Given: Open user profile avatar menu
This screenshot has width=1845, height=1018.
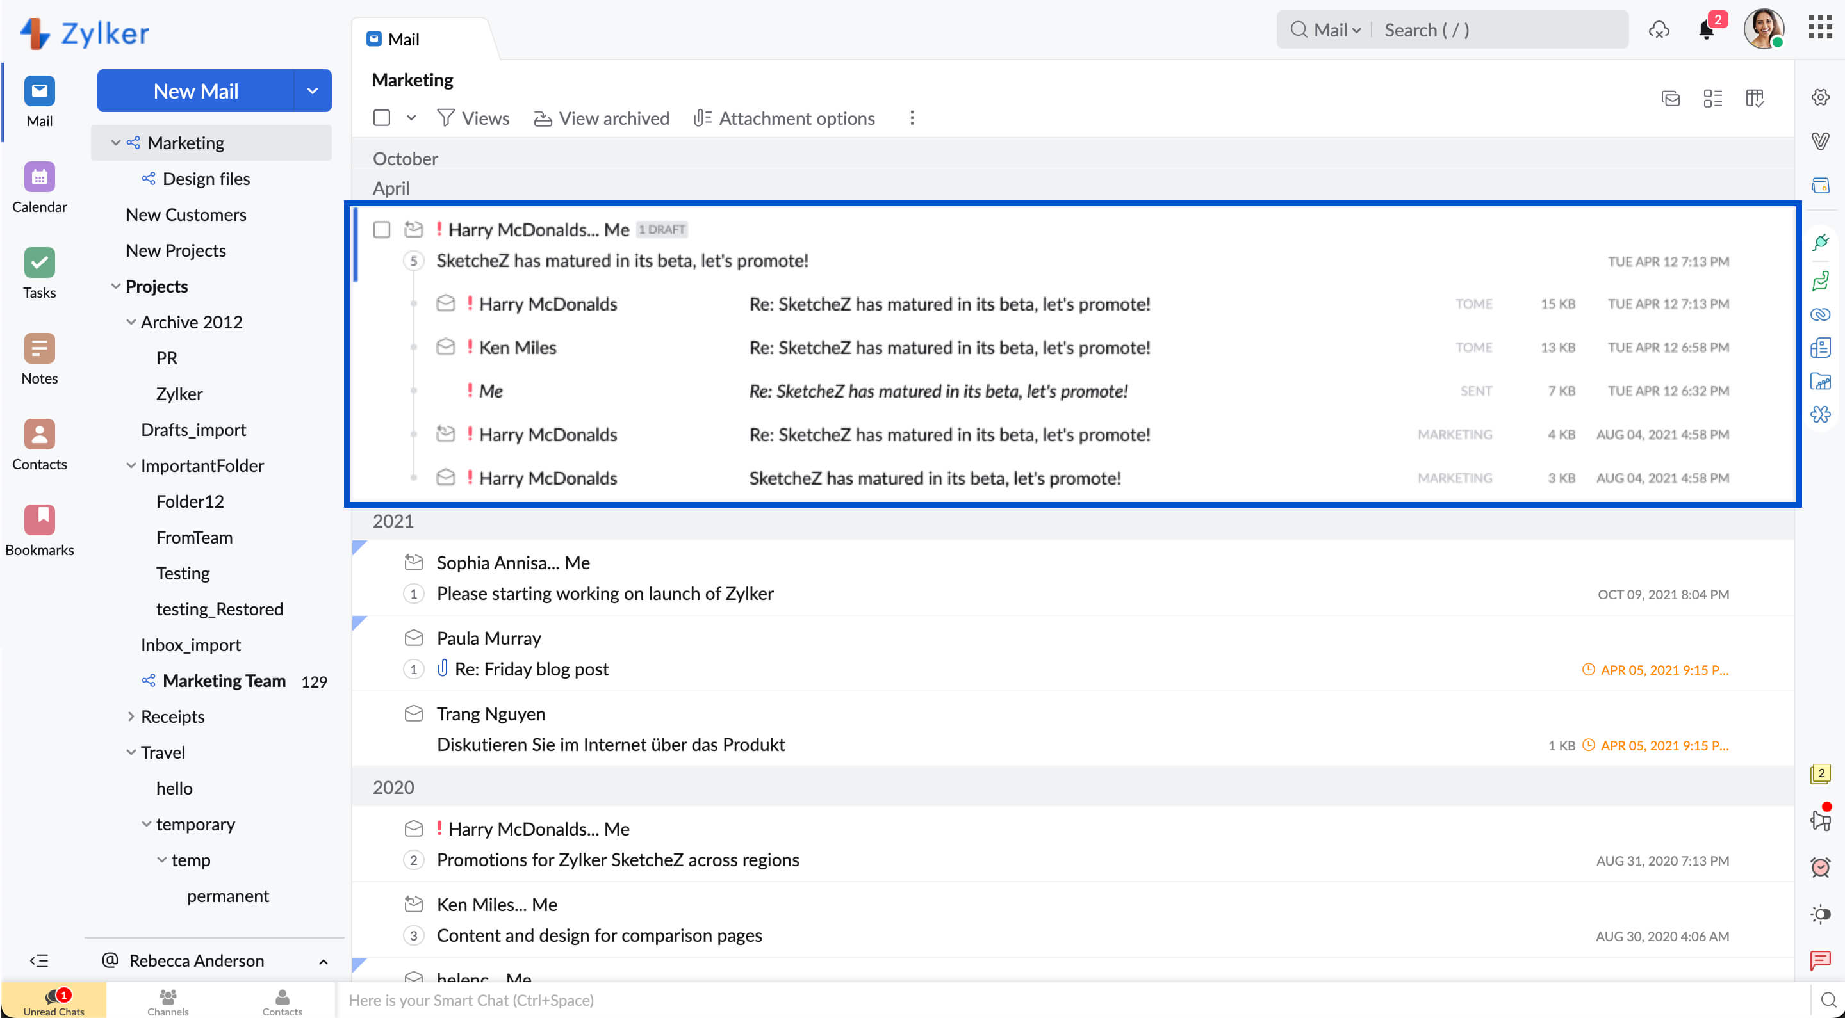Looking at the screenshot, I should click(x=1764, y=29).
